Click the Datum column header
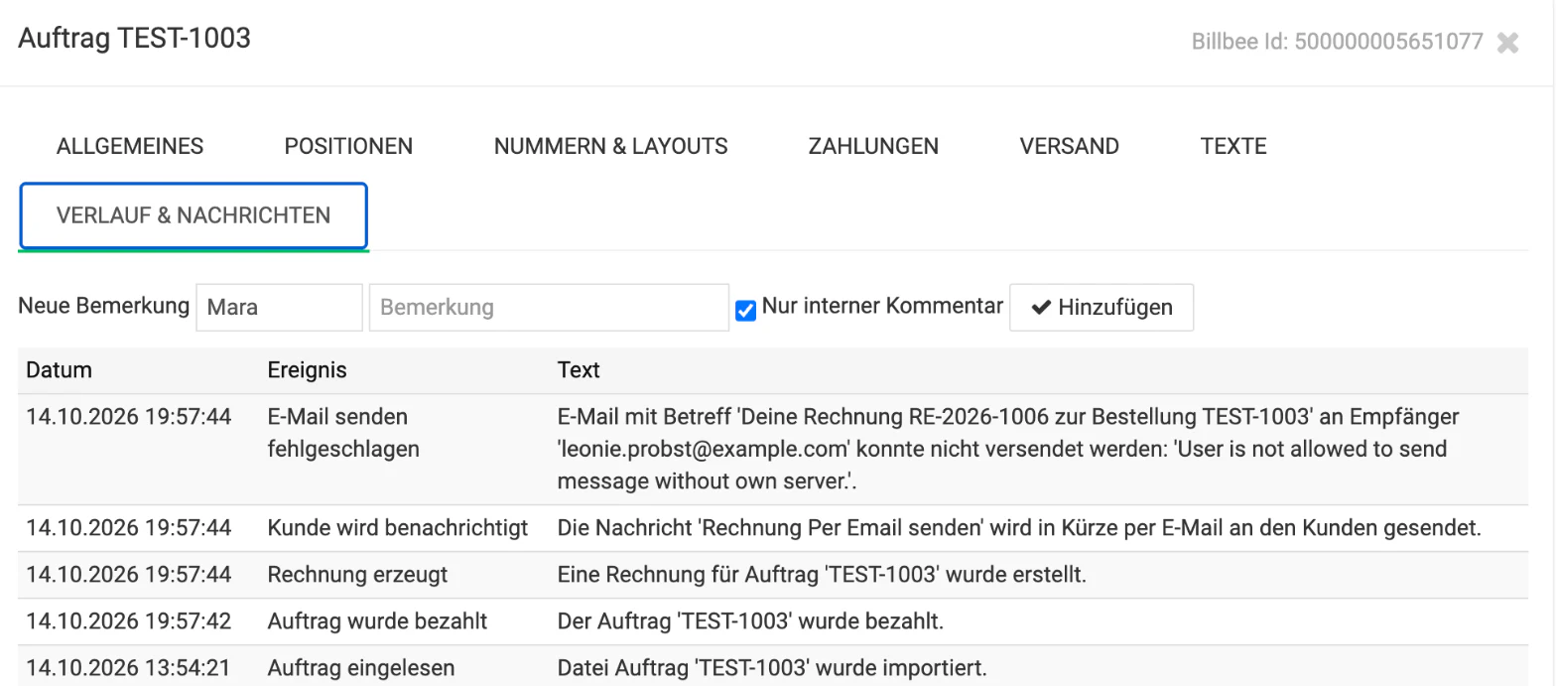1556x686 pixels. coord(59,370)
